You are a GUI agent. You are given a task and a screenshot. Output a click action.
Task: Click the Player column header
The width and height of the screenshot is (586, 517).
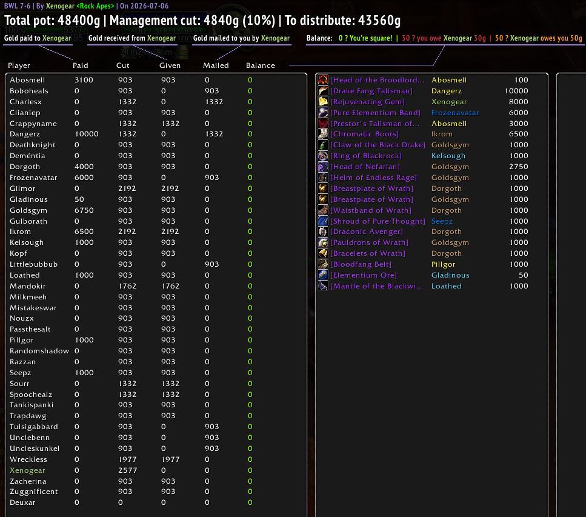(19, 65)
